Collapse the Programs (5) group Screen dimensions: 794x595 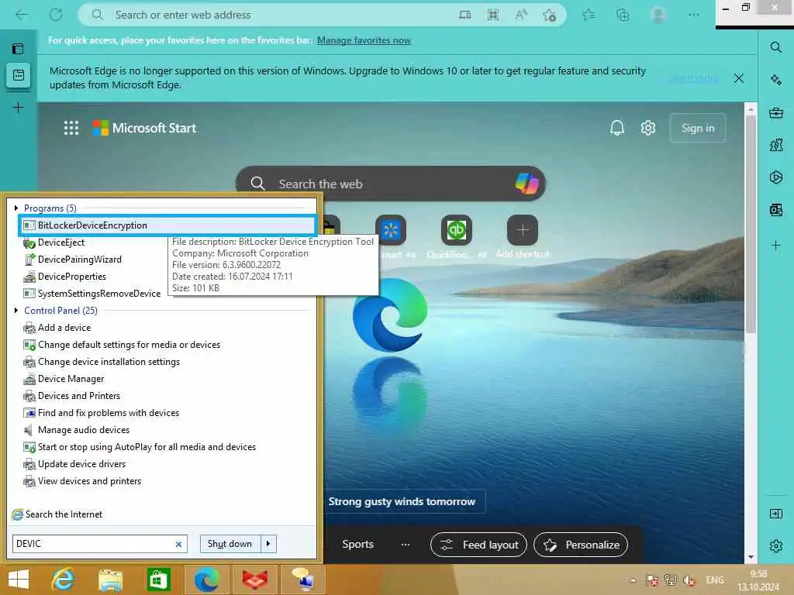[16, 208]
